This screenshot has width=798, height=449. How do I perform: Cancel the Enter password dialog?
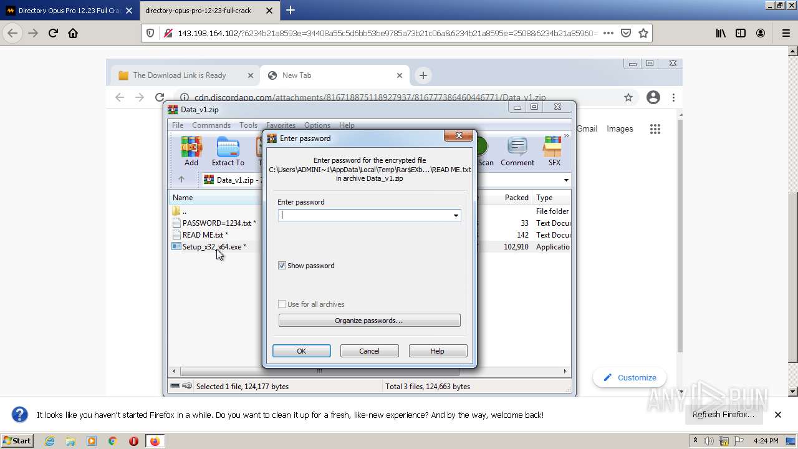[x=369, y=351]
